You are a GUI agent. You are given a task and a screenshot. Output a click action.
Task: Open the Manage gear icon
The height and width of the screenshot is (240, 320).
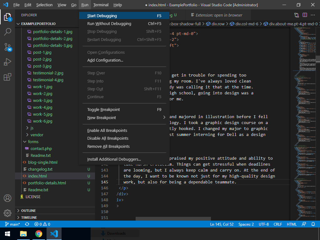(7, 213)
